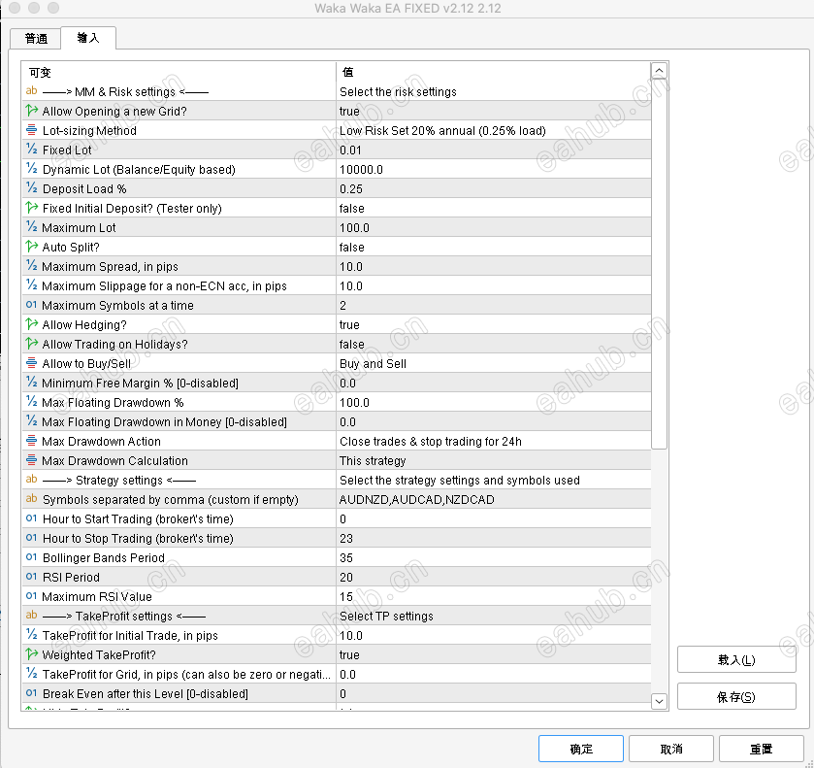Click the bool icon next to Allow Opening a new Grid
The height and width of the screenshot is (768, 814).
point(32,110)
